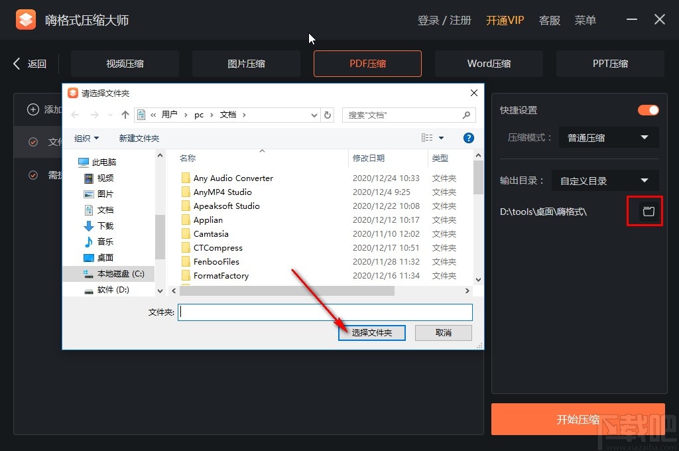
Task: Click the Any Audio Converter folder icon
Action: coord(186,178)
